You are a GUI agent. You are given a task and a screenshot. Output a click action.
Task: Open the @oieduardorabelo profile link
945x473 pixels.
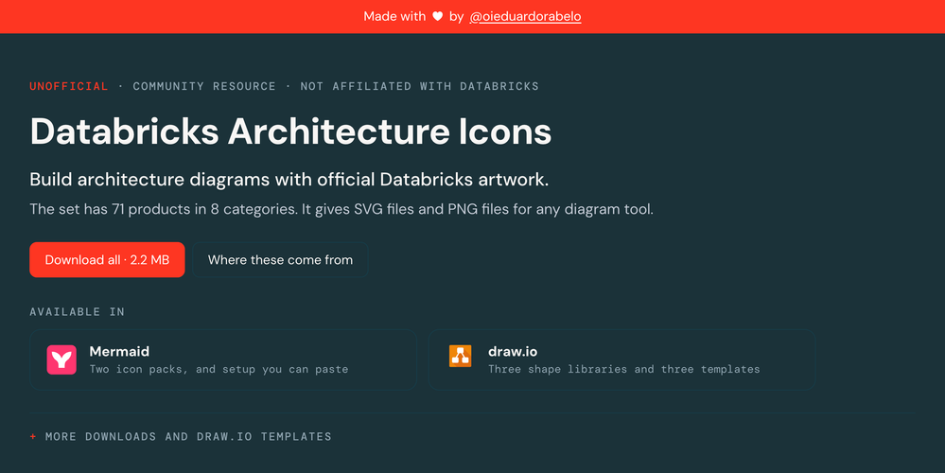pos(525,16)
